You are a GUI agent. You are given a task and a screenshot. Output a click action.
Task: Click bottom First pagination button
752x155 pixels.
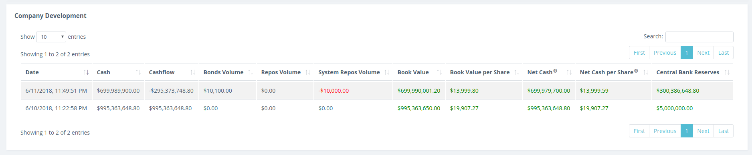pos(639,131)
